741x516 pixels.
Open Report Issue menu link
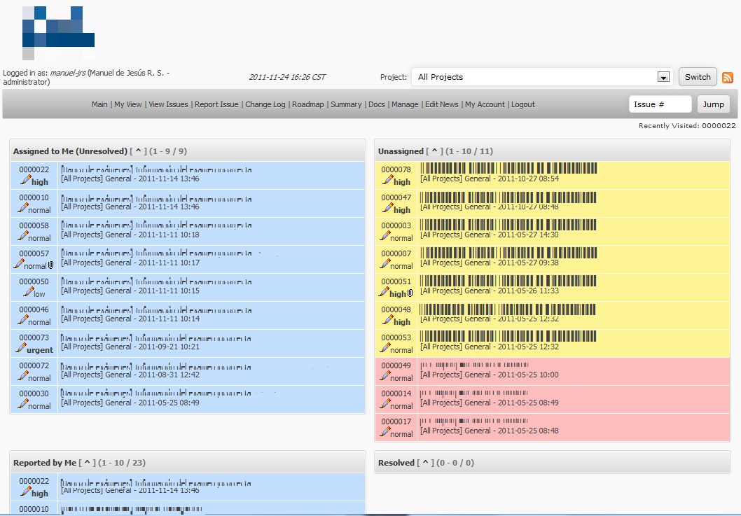pos(216,104)
